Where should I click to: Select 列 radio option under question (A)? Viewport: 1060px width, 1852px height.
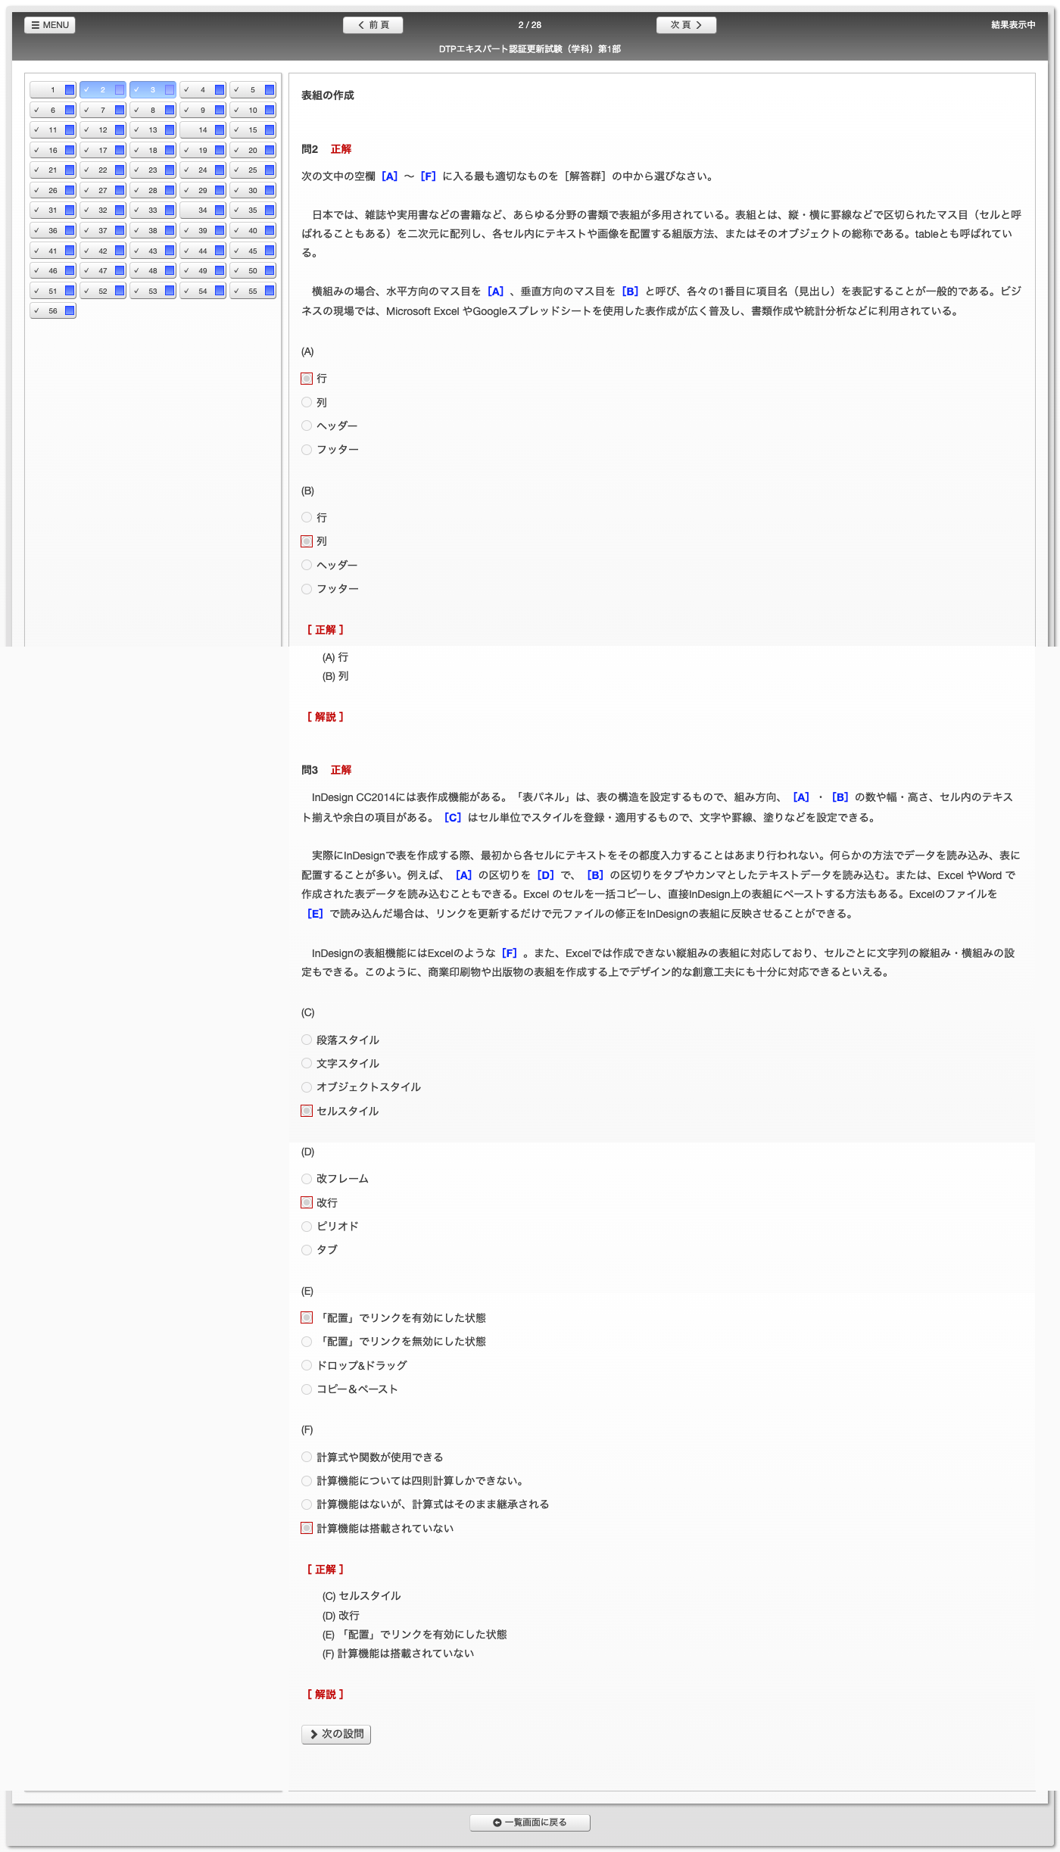click(x=307, y=402)
